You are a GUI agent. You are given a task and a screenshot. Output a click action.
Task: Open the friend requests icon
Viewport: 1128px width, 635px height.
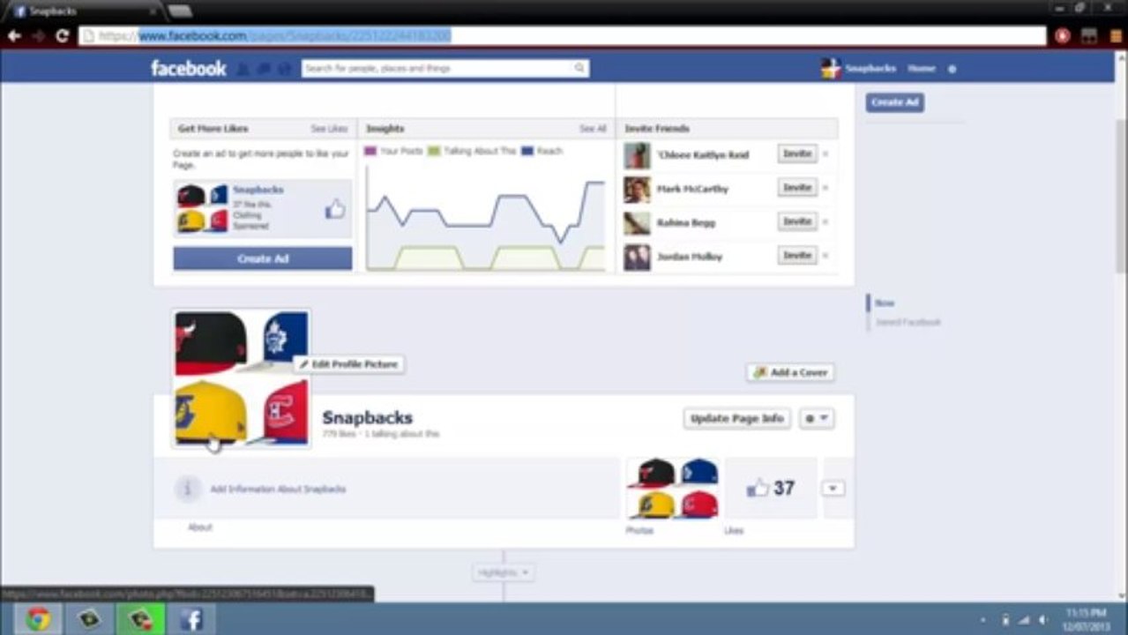coord(243,69)
